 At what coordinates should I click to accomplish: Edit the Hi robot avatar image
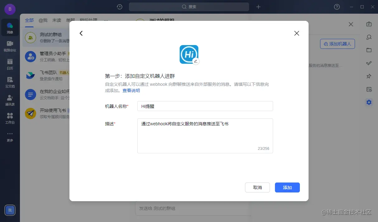(189, 54)
